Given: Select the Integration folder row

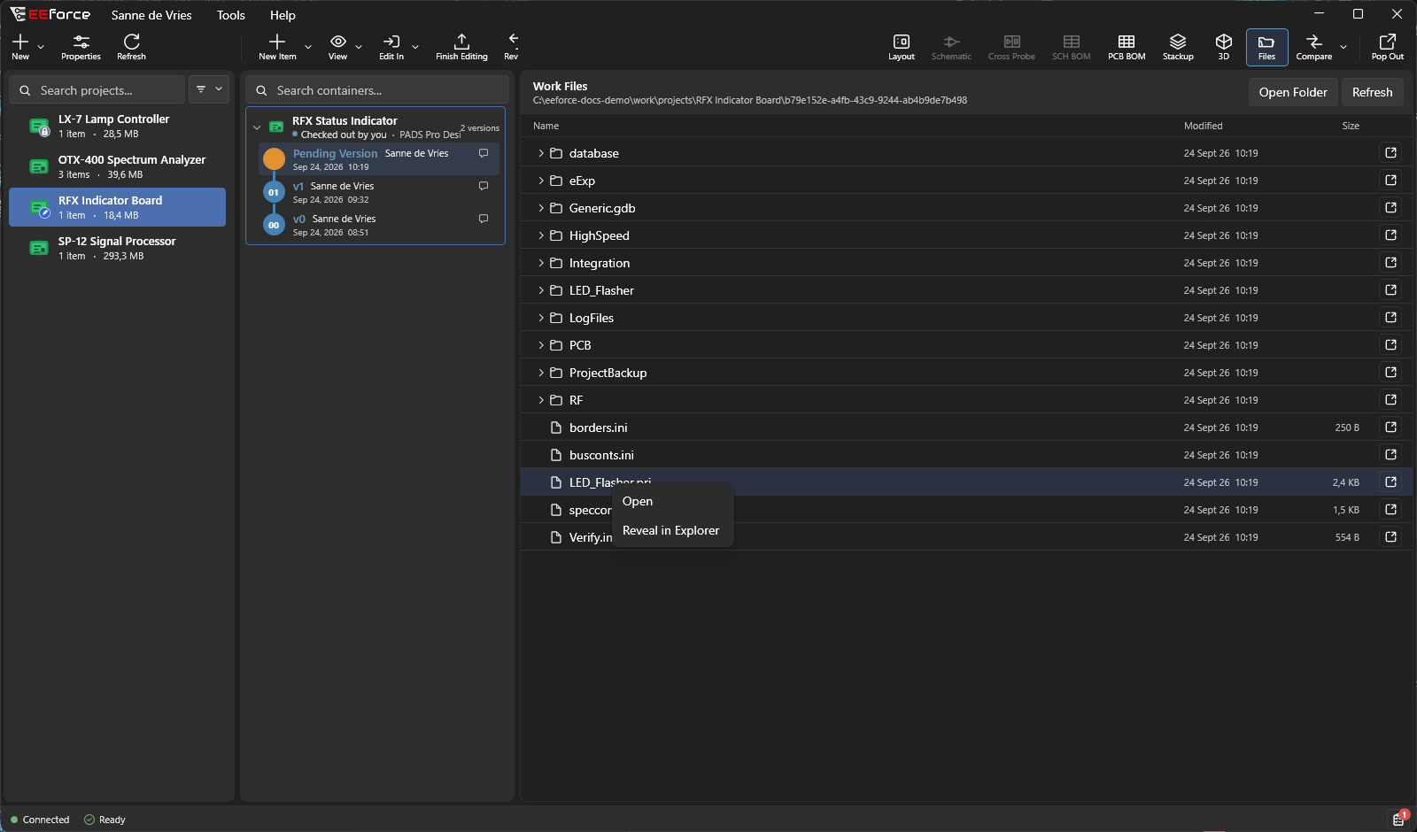Looking at the screenshot, I should (x=966, y=263).
